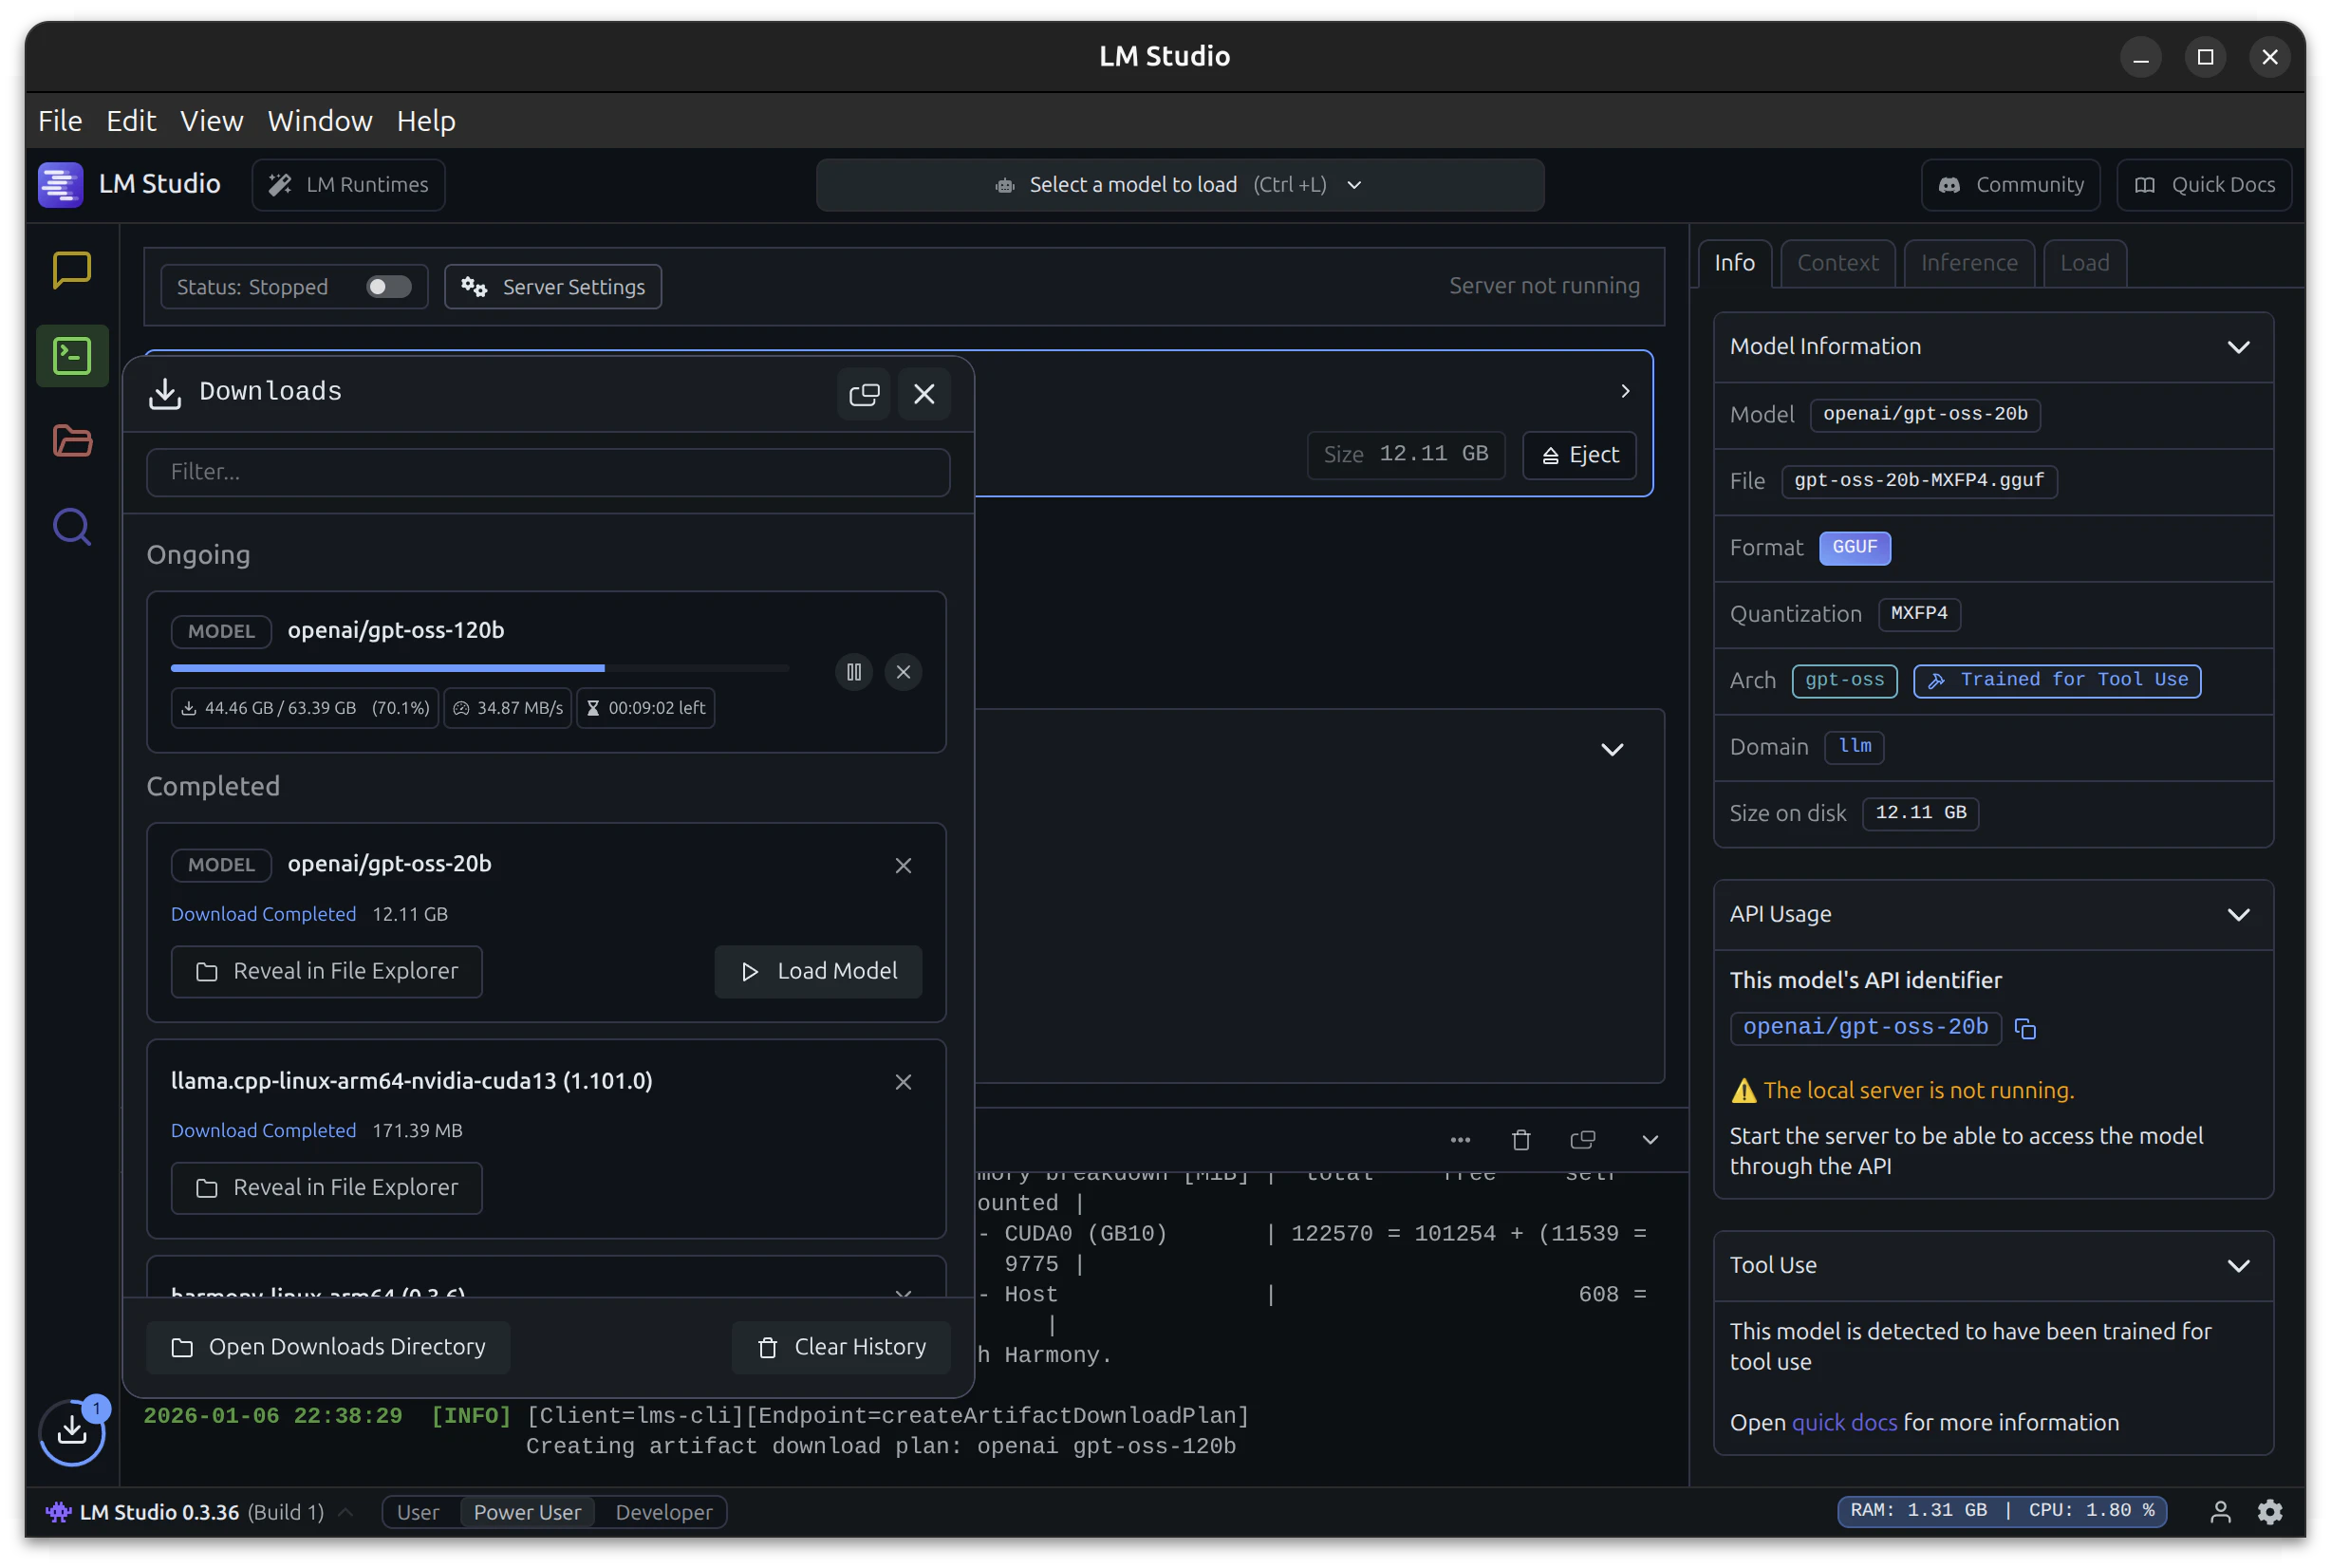
Task: Pop out the Downloads panel into a window
Action: (864, 394)
